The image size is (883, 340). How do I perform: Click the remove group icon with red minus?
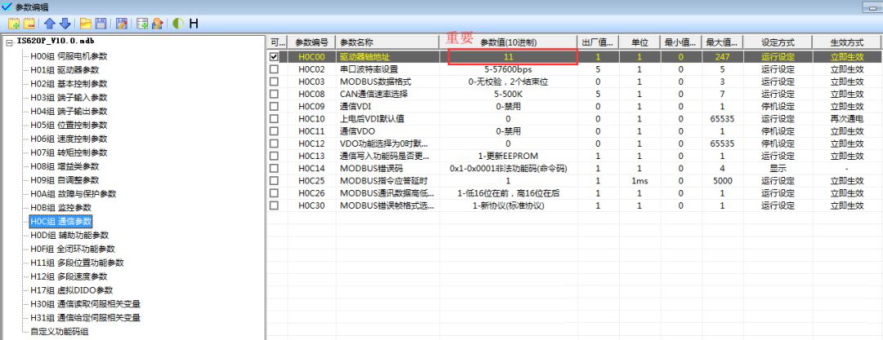point(29,24)
